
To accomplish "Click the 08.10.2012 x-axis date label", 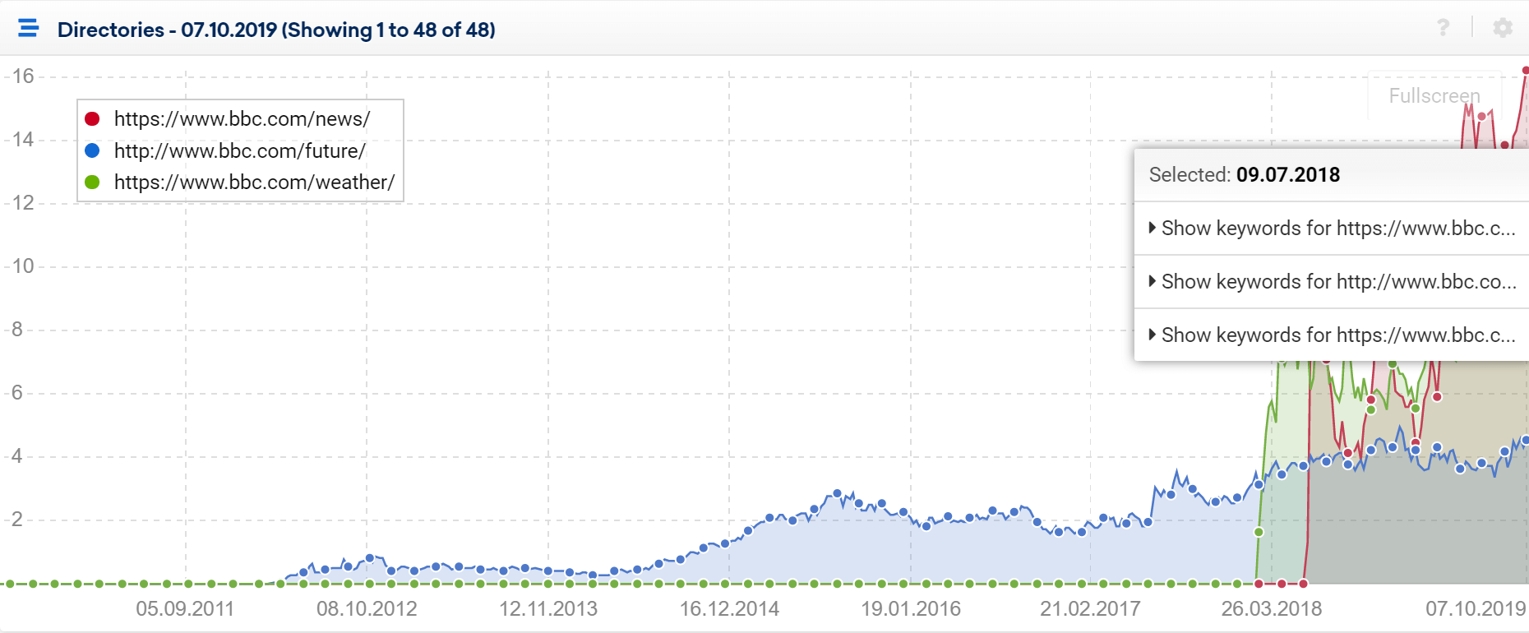I will click(x=367, y=609).
